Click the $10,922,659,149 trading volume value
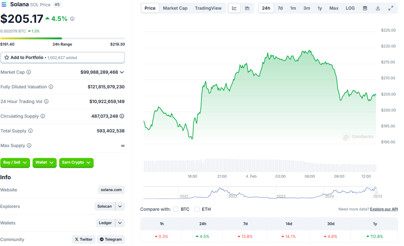The image size is (404, 246). tap(107, 101)
